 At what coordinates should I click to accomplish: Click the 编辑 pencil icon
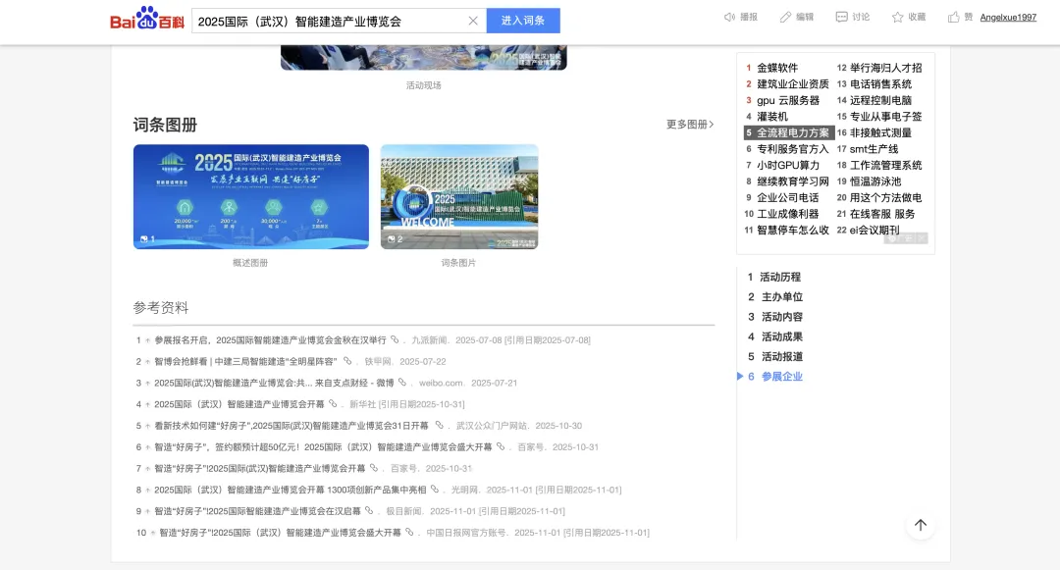pos(785,17)
